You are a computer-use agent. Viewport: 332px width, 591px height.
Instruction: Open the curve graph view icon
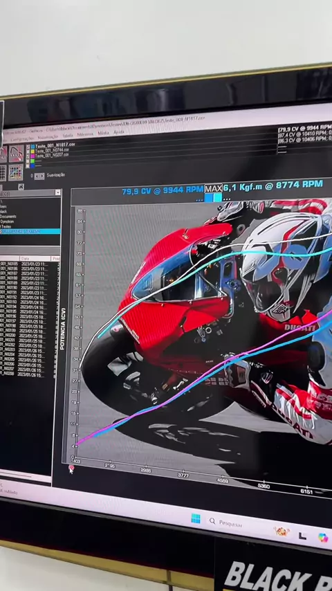(x=16, y=154)
